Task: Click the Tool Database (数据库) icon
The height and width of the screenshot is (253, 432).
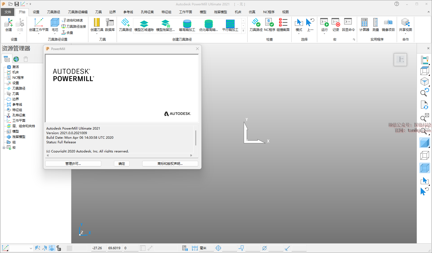Action: pyautogui.click(x=110, y=24)
